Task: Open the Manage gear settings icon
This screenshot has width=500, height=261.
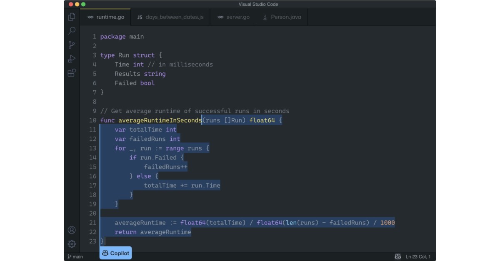Action: point(72,244)
